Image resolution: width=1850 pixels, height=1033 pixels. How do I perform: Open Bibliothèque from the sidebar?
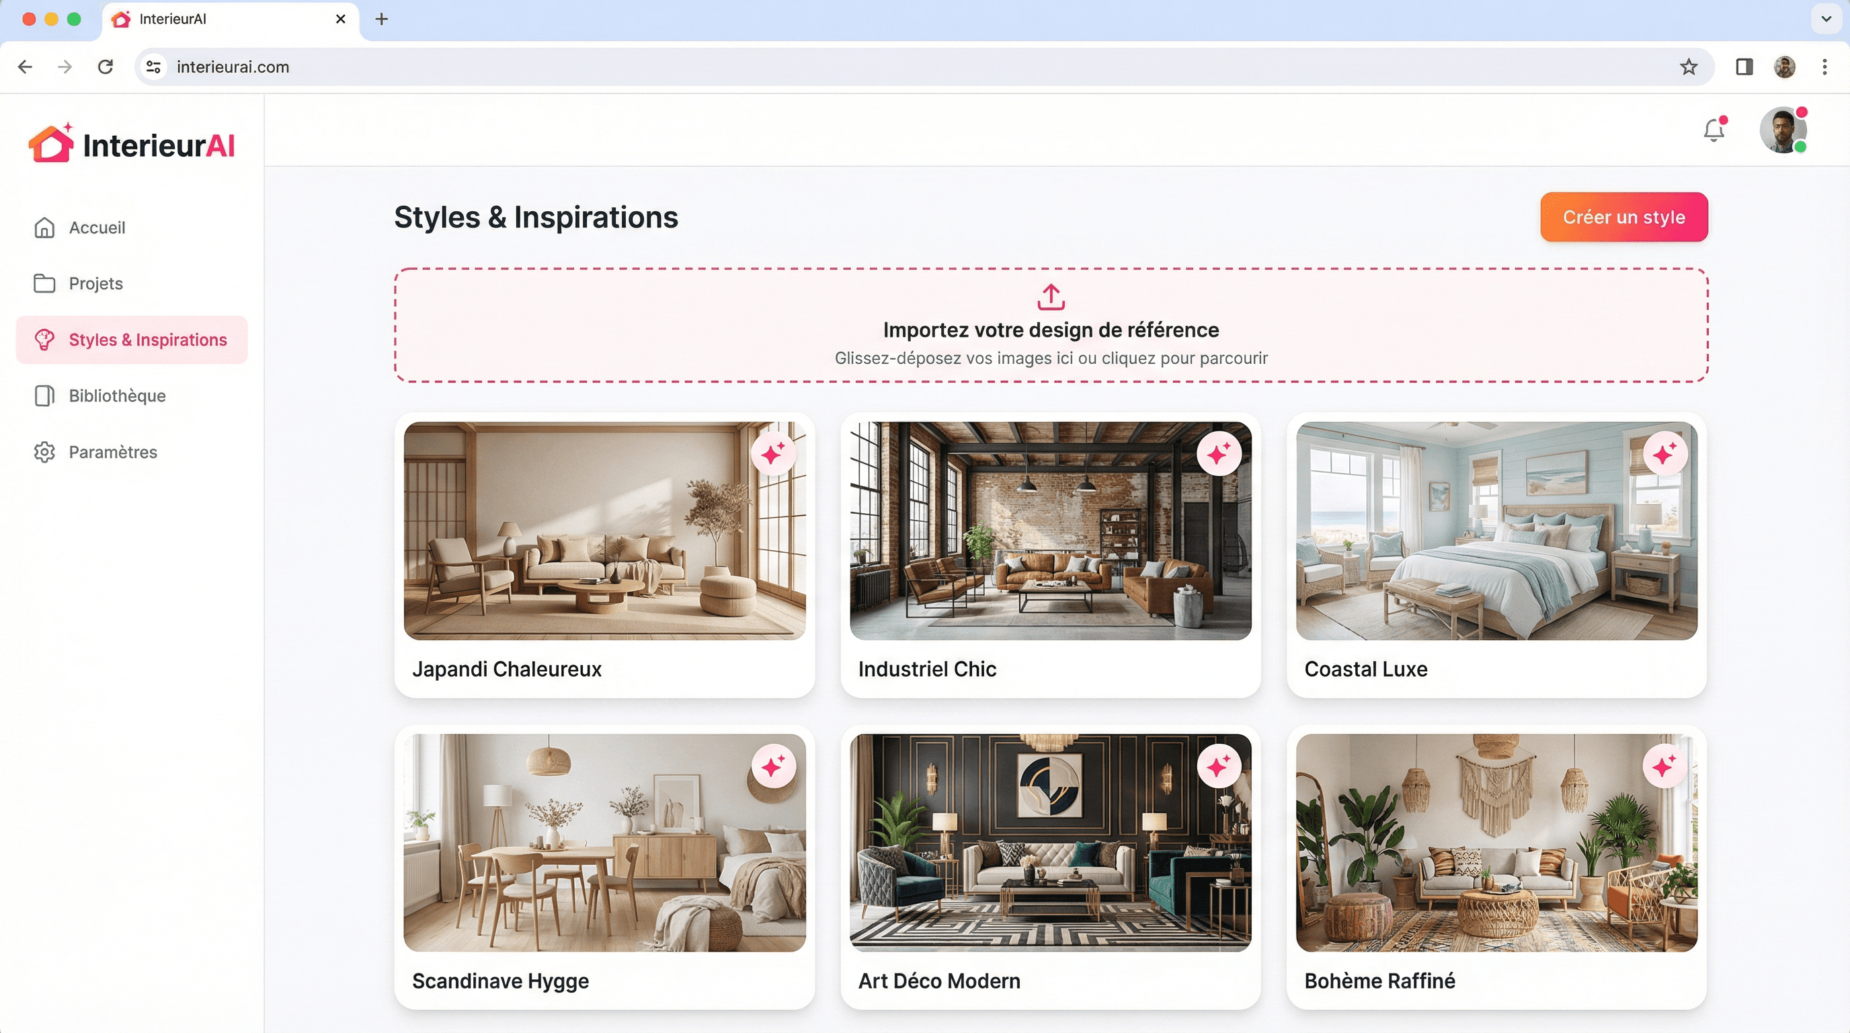point(116,396)
